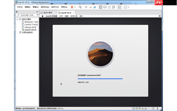This screenshot has width=177, height=111.
Task: Open the library search dropdown arrow
Action: [x=37, y=15]
